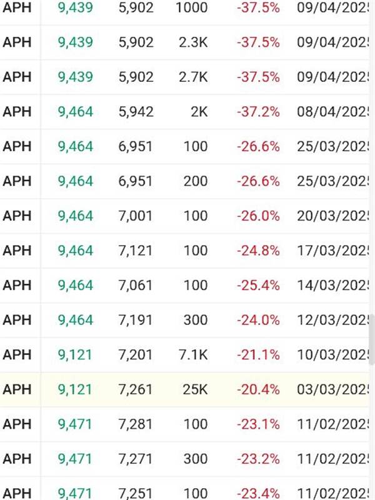This screenshot has width=375, height=500.
Task: Click the 5,942 price cell
Action: (x=136, y=112)
